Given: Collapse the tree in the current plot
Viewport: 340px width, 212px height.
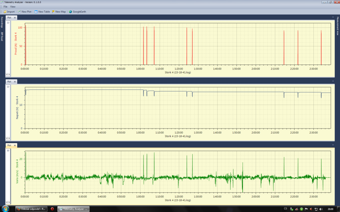Looking at the screenshot, I should coord(8,23).
